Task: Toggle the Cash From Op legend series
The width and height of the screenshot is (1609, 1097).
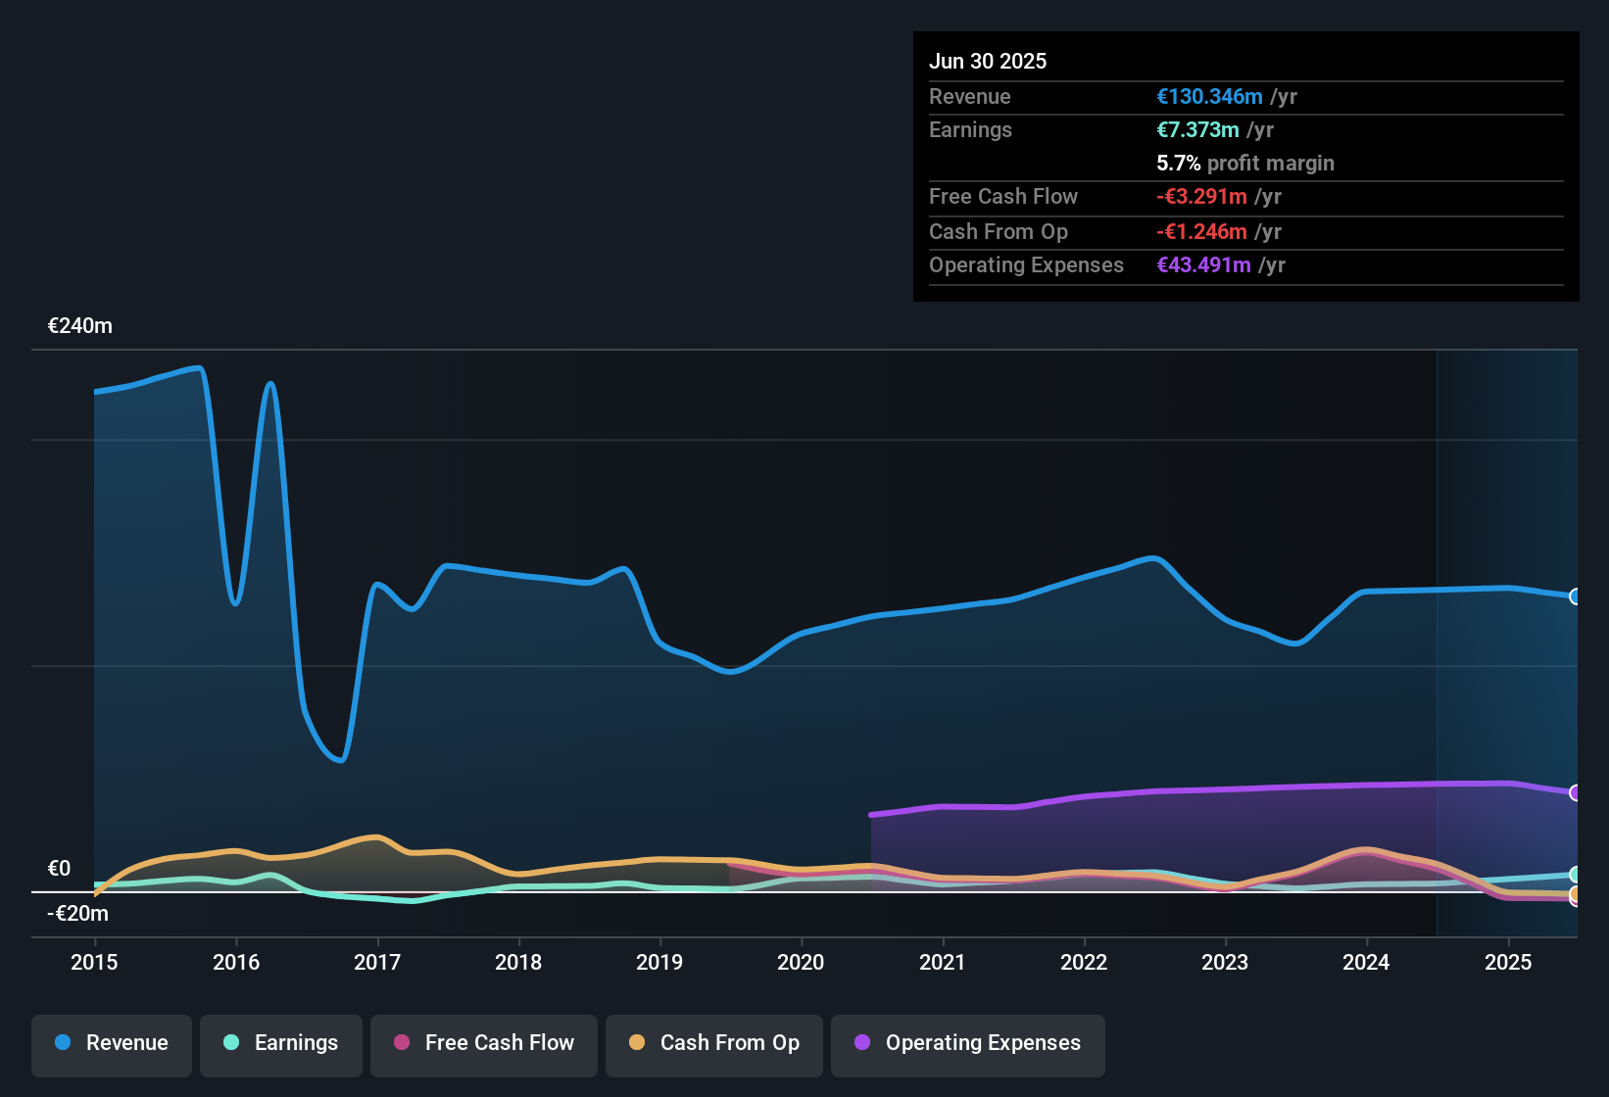Action: 714,1043
